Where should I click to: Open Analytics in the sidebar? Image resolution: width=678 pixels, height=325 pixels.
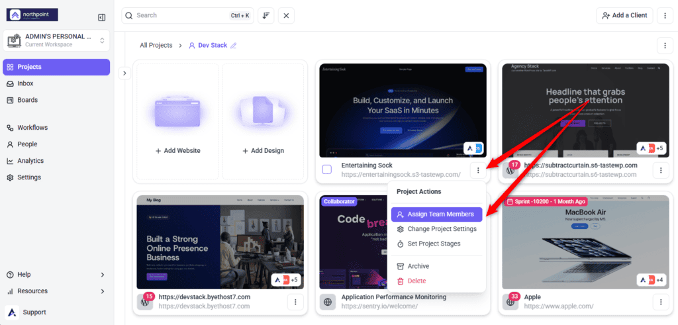(x=56, y=161)
